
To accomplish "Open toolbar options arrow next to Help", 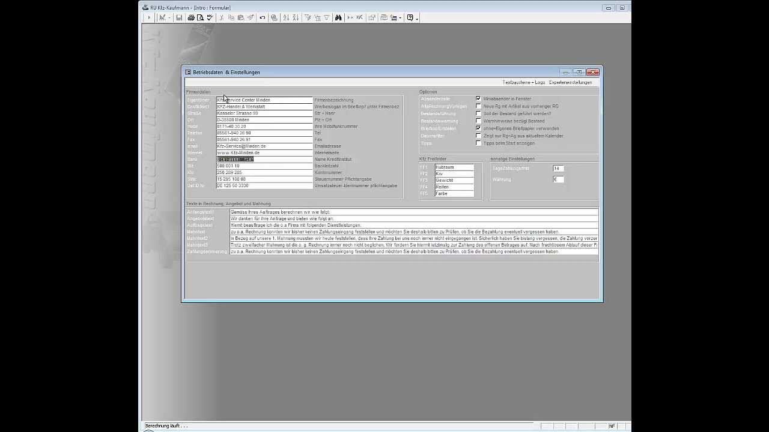I will [417, 19].
